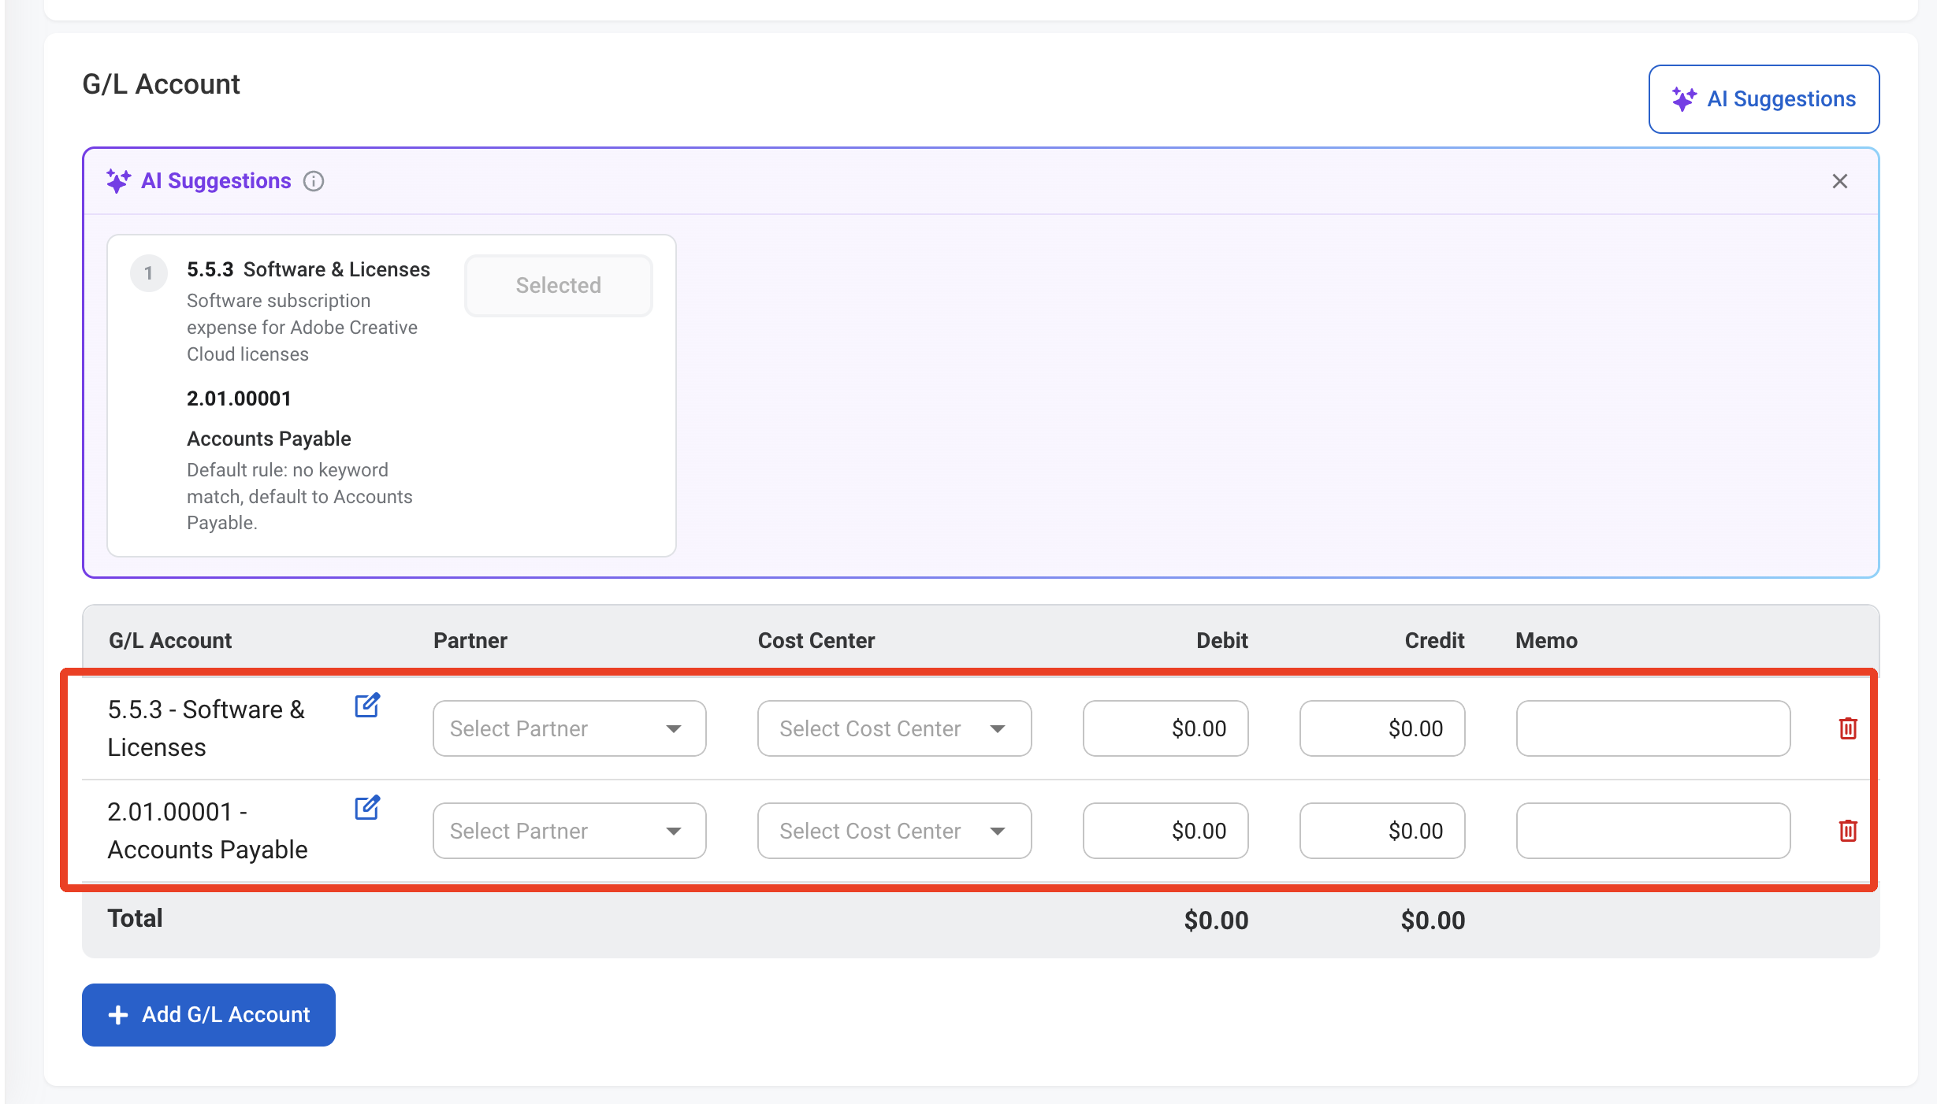Click the 'Cost Center' column header

[816, 640]
